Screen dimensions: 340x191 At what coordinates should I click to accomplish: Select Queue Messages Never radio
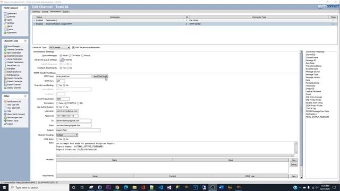61,56
